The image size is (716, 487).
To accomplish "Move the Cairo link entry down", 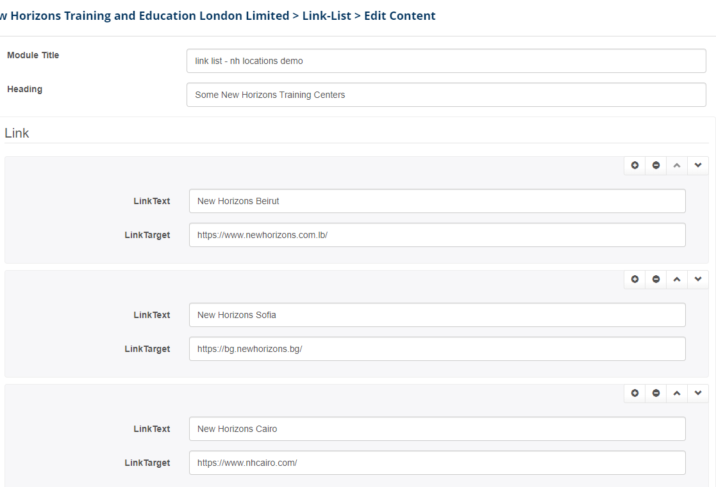I will (698, 393).
